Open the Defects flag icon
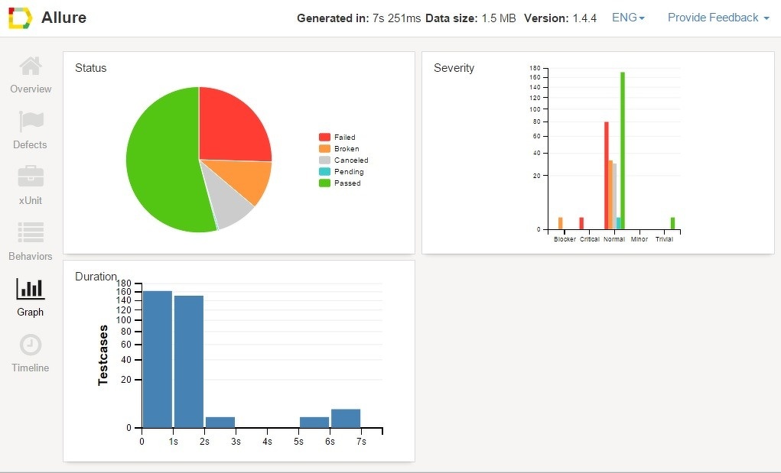This screenshot has width=781, height=473. coord(31,122)
